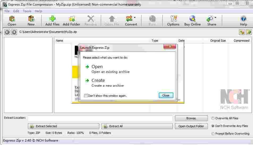Open the Edit menu

click(x=16, y=11)
